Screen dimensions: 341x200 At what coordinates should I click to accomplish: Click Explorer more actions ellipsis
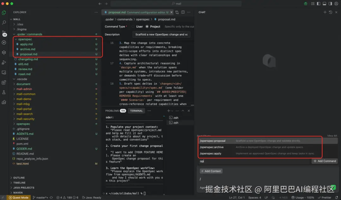tap(96, 12)
